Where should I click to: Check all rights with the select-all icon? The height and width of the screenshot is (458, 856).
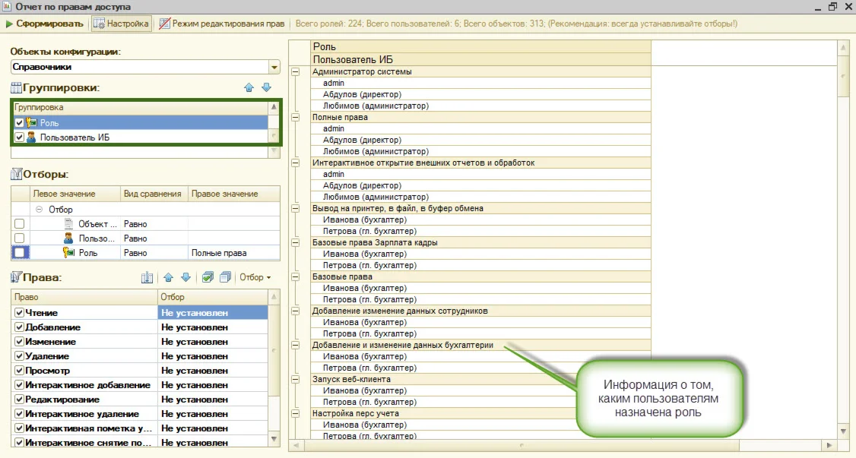pyautogui.click(x=208, y=278)
